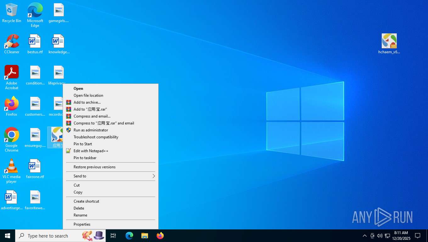Select the Google Chrome desktop shortcut
The width and height of the screenshot is (428, 242).
(x=12, y=140)
